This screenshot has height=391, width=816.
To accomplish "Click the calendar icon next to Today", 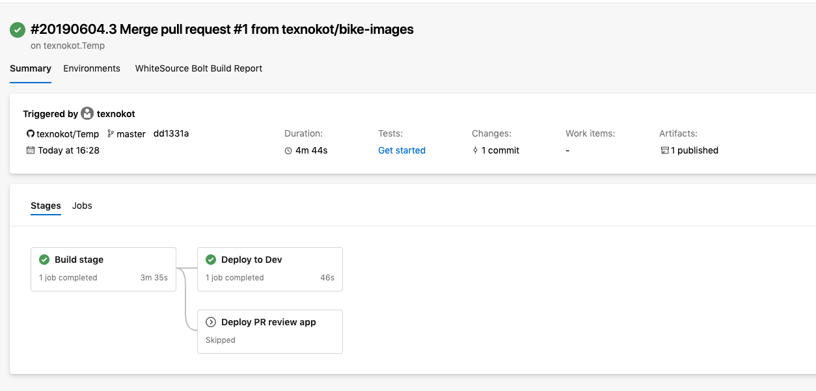I will (30, 150).
